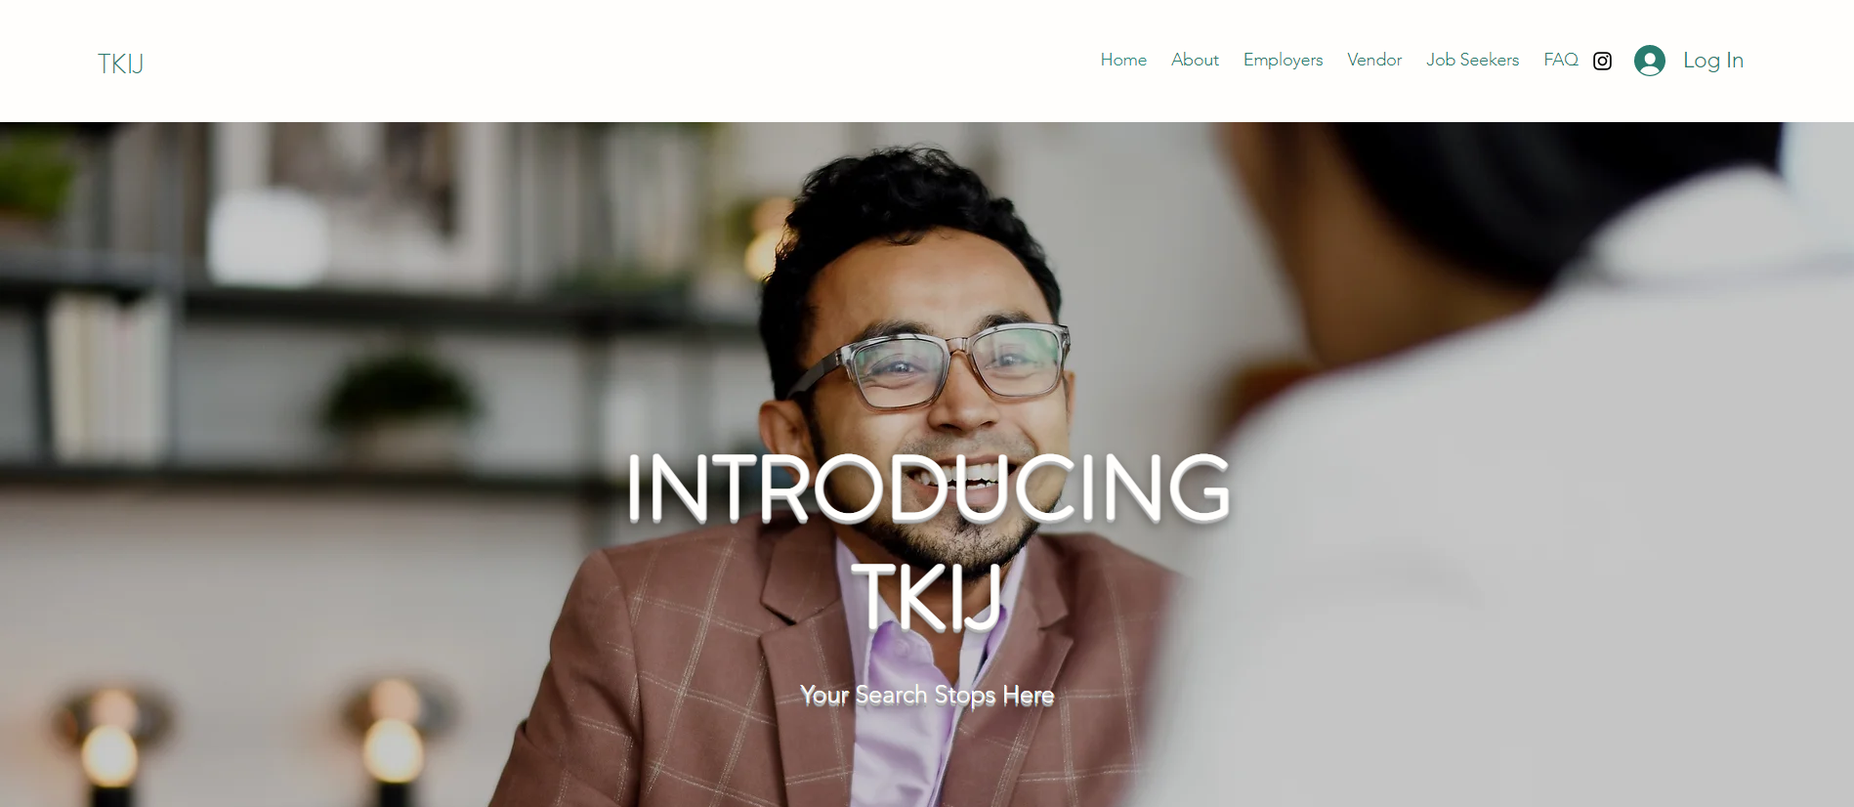Go to the Home page

click(1123, 60)
